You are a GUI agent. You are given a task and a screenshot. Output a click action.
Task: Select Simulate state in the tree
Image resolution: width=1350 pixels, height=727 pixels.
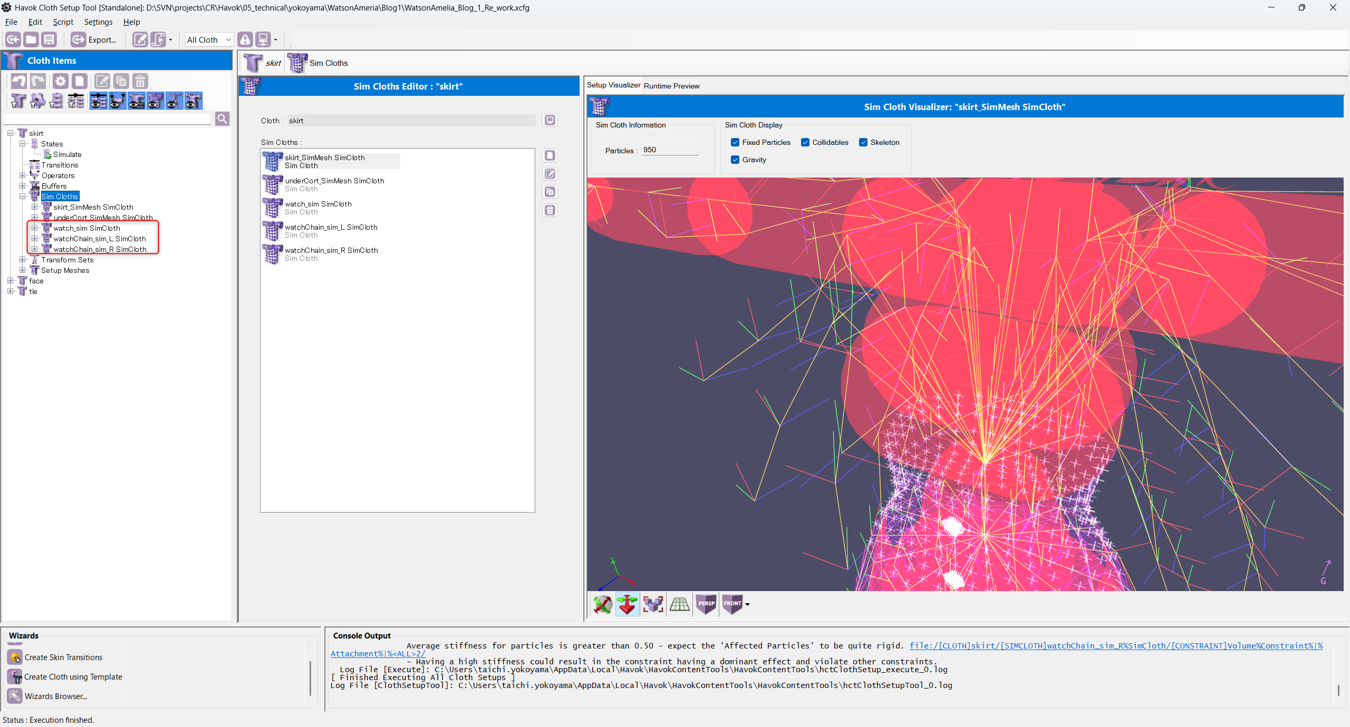67,154
